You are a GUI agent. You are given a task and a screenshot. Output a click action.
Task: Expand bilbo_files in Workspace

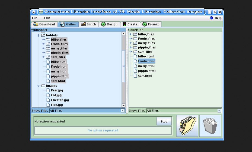(44, 39)
